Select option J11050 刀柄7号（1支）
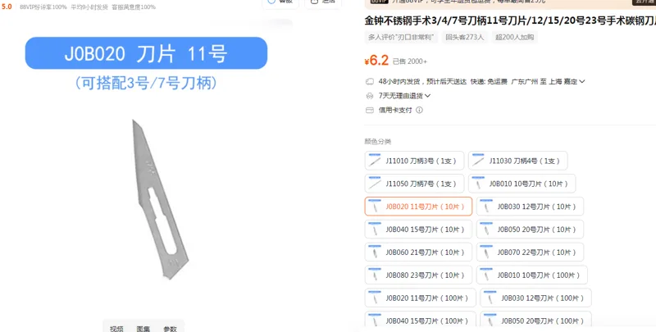656x332 pixels. coord(414,184)
